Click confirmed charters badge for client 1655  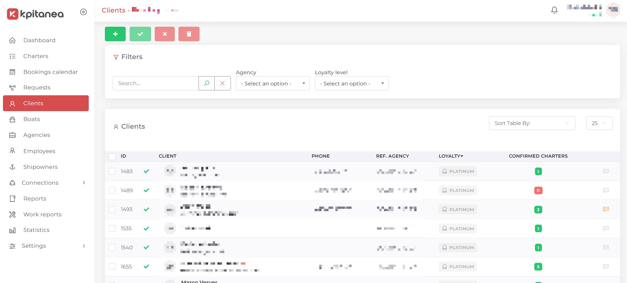(538, 267)
